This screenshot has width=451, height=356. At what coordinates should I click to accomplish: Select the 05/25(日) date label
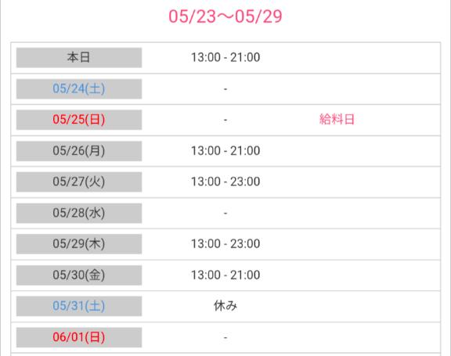79,120
